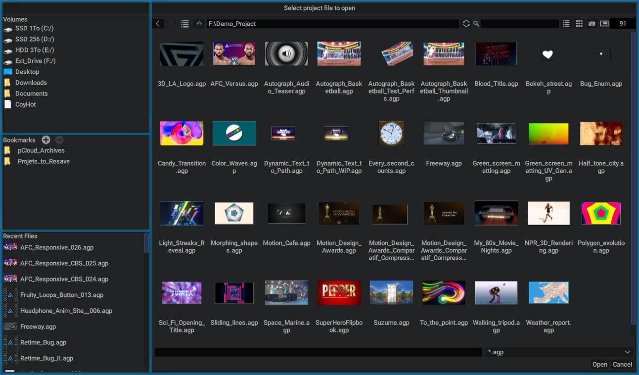Click the forward navigation arrow
Image resolution: width=639 pixels, height=375 pixels.
171,24
